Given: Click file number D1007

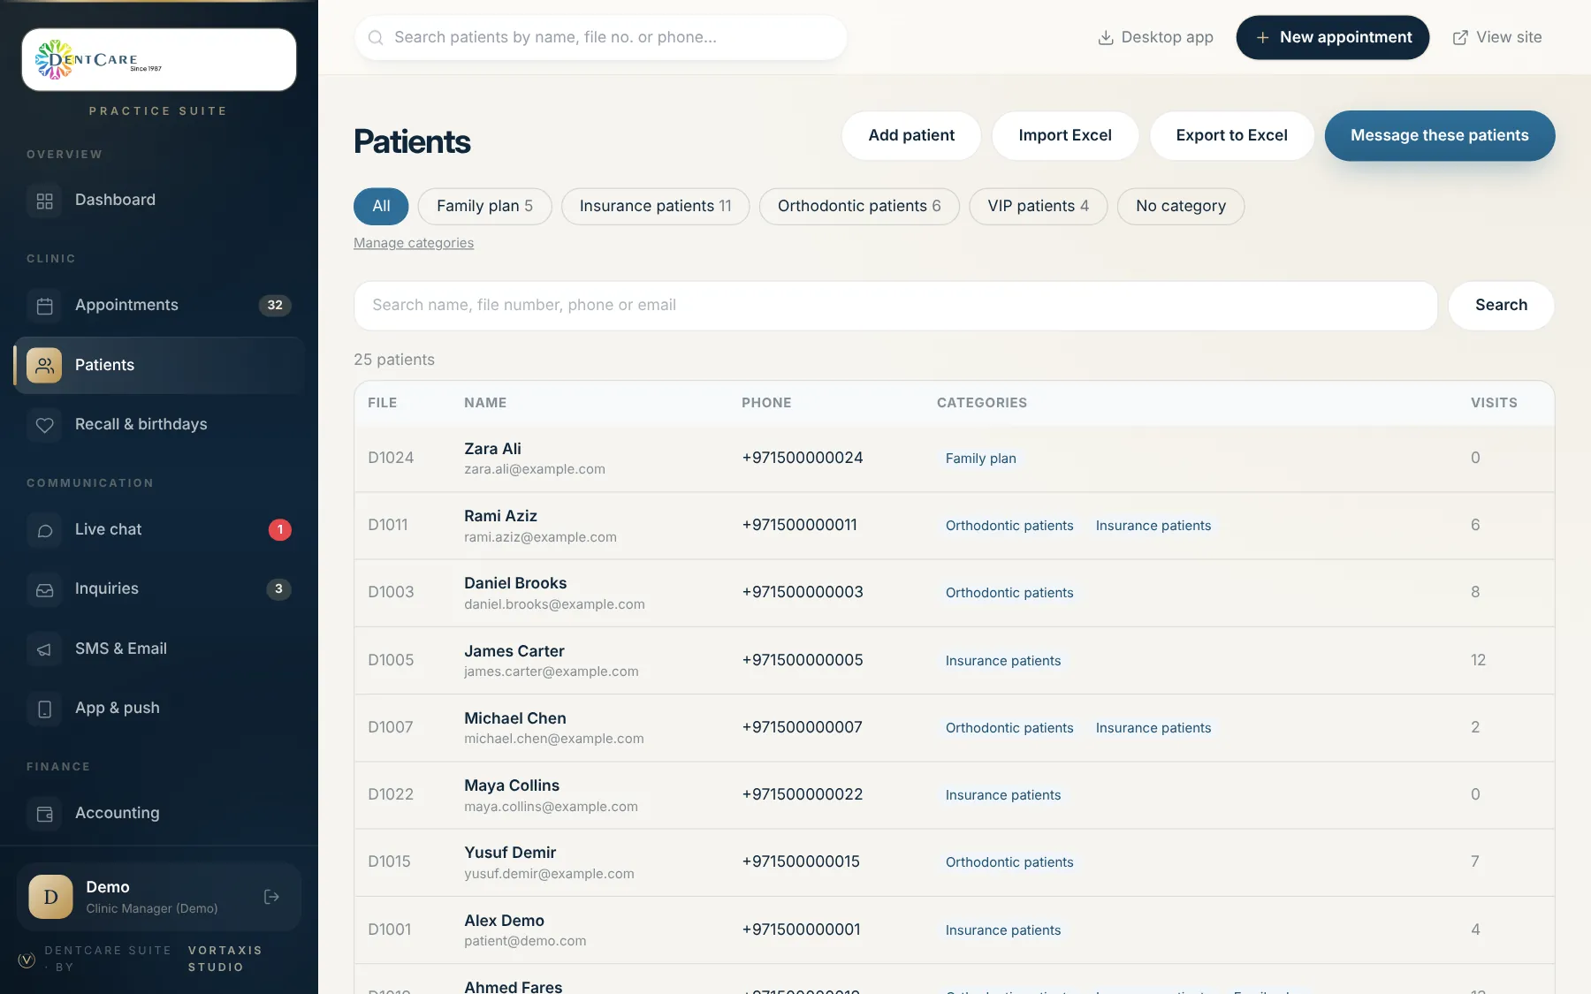Looking at the screenshot, I should point(390,727).
